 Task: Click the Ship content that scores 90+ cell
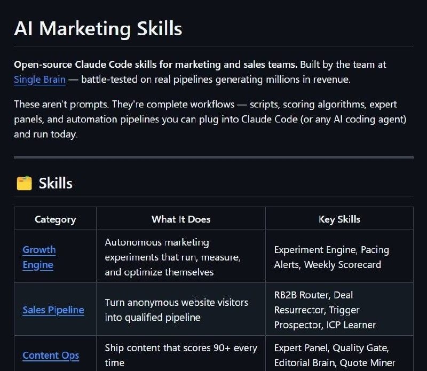coord(181,355)
